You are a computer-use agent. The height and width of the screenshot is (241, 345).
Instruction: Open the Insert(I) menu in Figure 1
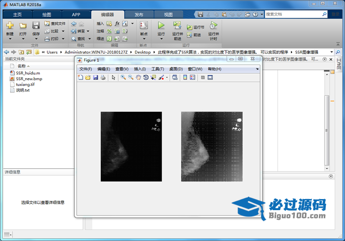pos(140,69)
